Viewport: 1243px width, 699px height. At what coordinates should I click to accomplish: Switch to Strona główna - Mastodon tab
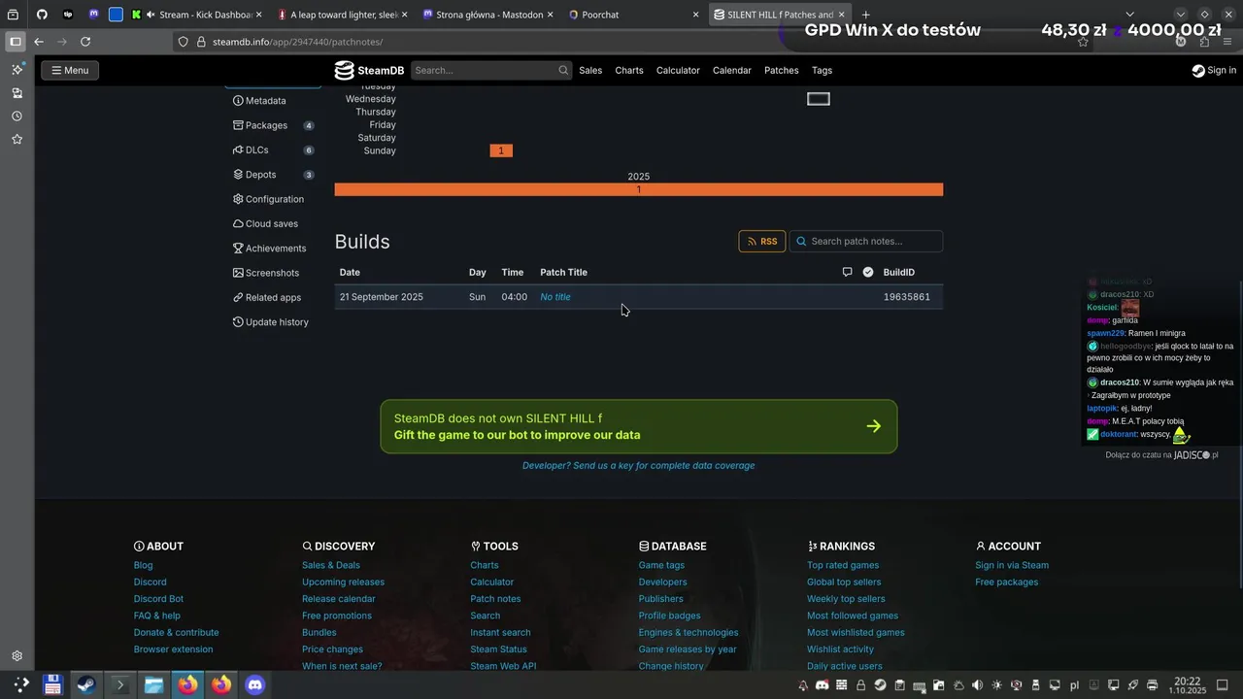tap(487, 15)
